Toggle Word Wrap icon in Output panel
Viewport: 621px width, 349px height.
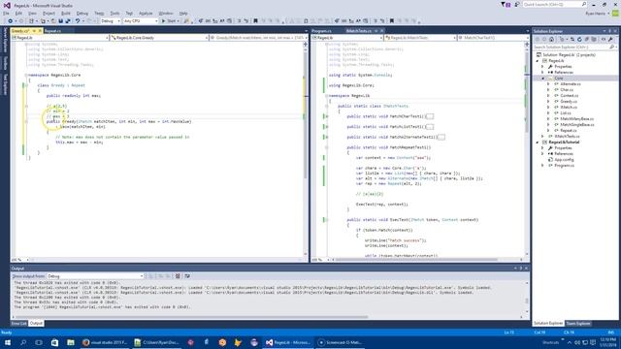point(187,276)
